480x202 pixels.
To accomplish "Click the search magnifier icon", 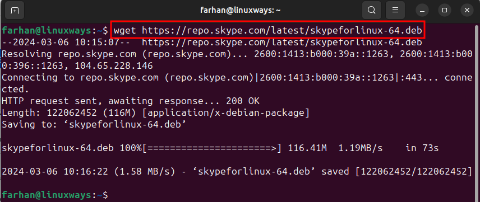I will click(371, 11).
